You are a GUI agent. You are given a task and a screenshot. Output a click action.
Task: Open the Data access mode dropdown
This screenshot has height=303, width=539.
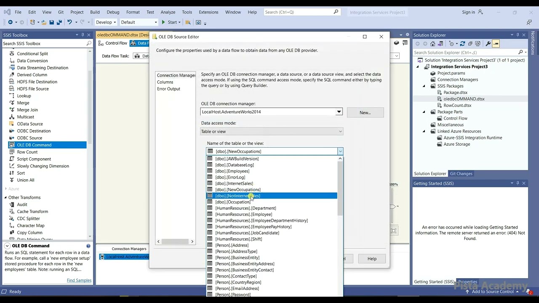coord(340,132)
